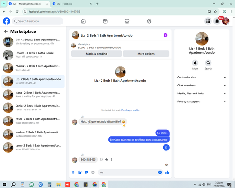Reload the page in browser
This screenshot has height=188, width=235.
(x=17, y=12)
